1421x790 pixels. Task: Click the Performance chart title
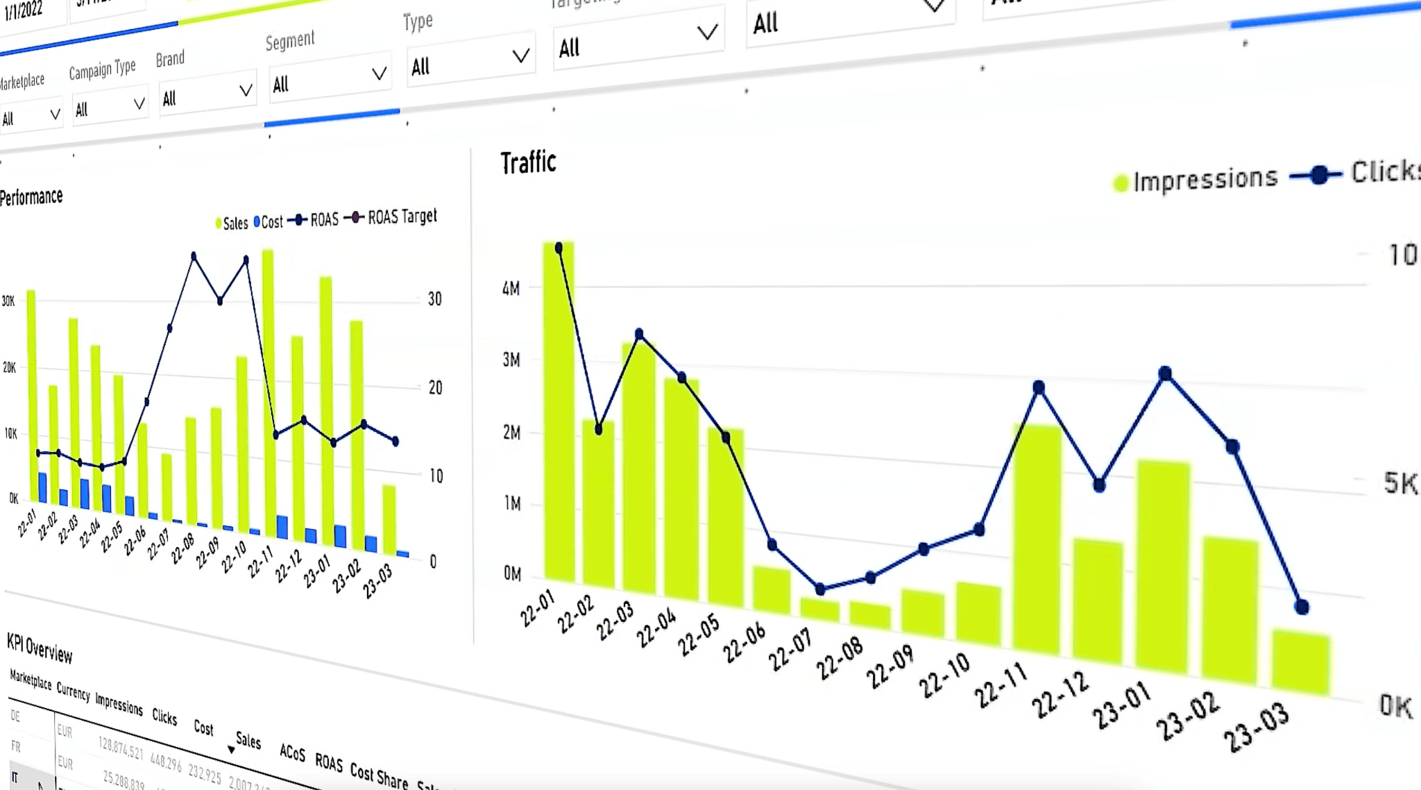(x=31, y=197)
